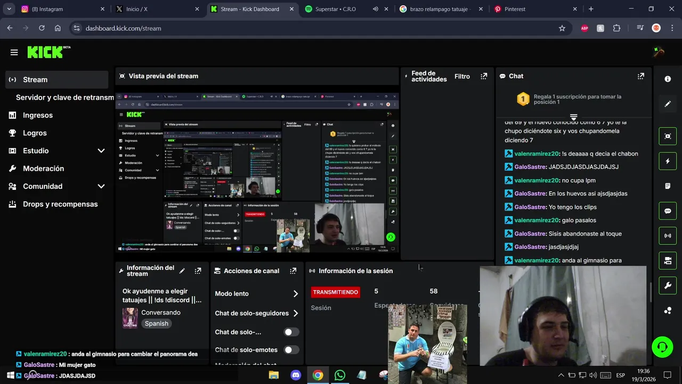
Task: Open WhatsApp from the taskbar
Action: click(340, 375)
